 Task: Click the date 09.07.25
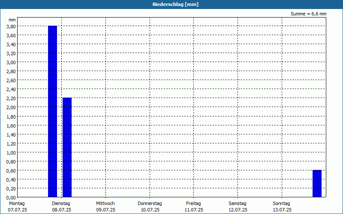(105, 210)
